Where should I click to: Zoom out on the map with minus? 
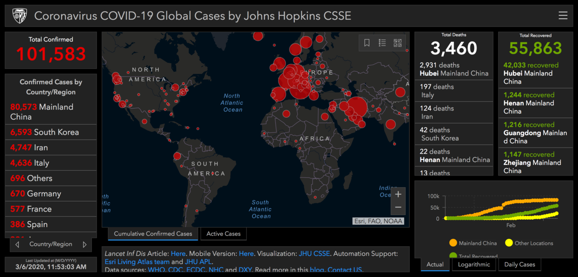(398, 207)
